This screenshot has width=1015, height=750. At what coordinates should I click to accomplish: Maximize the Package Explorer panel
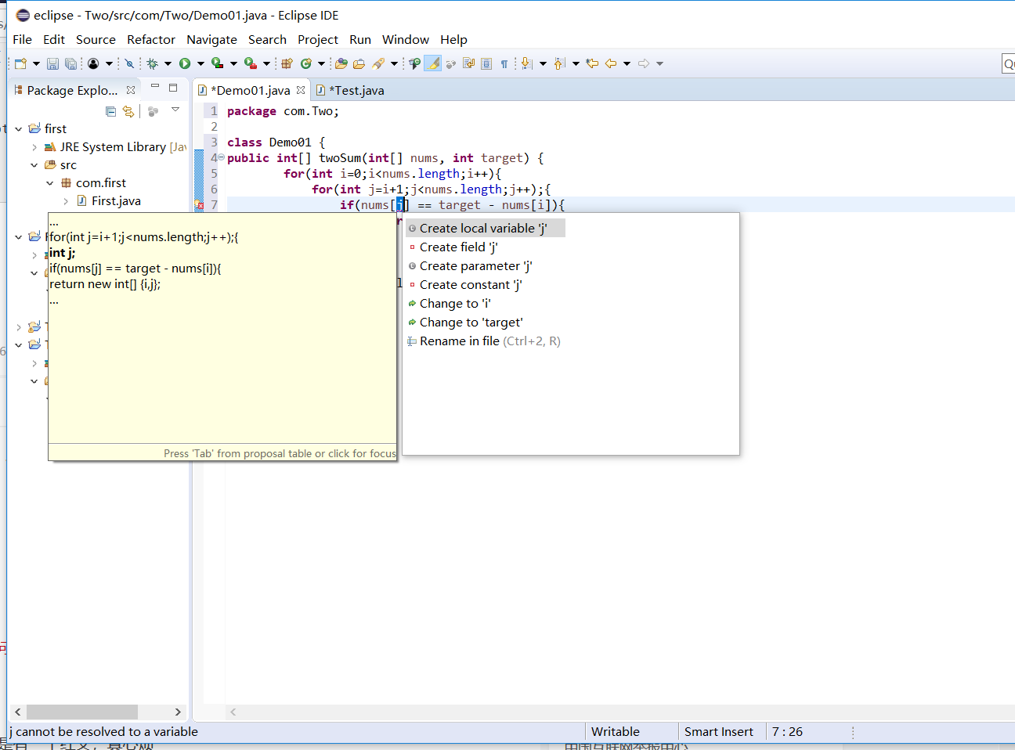point(173,88)
